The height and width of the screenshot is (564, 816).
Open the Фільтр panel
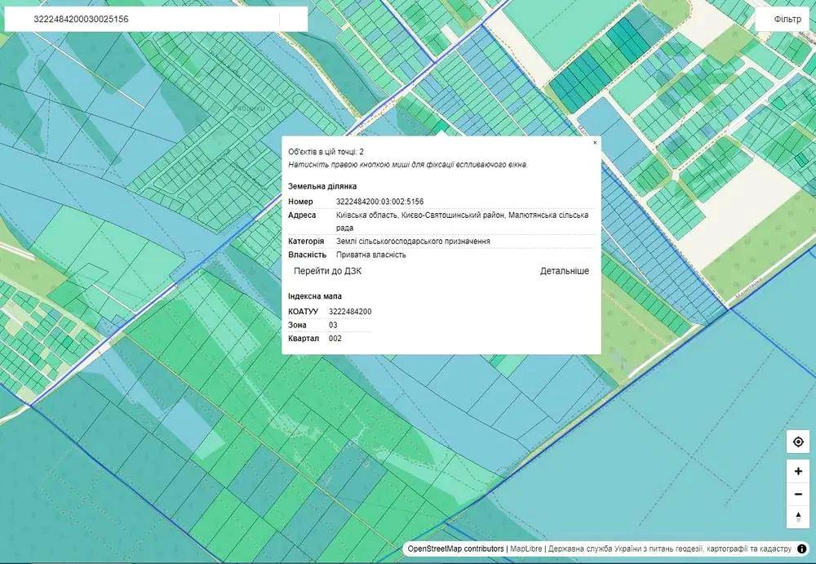coord(787,19)
